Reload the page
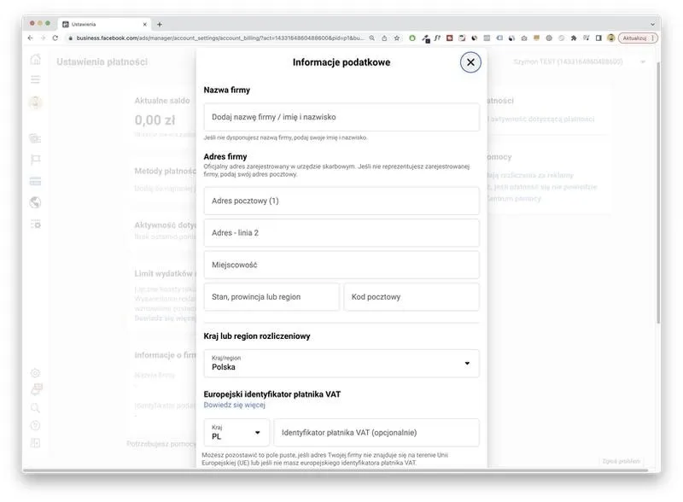The width and height of the screenshot is (683, 502). pyautogui.click(x=55, y=38)
